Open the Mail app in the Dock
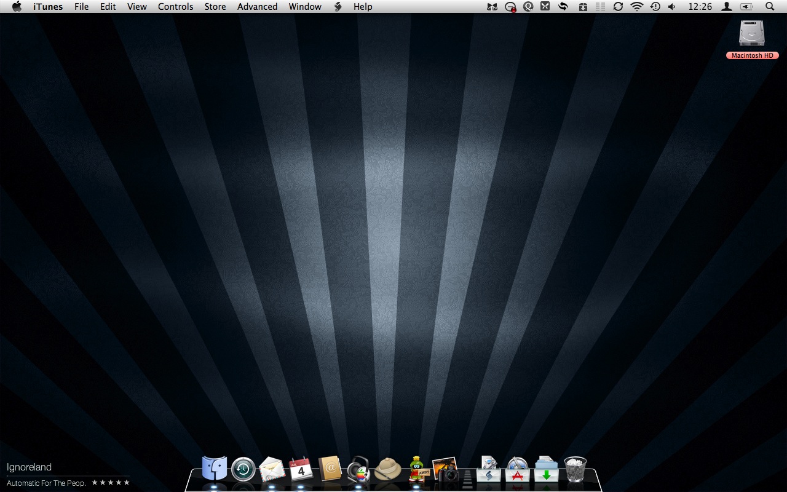 [x=272, y=469]
